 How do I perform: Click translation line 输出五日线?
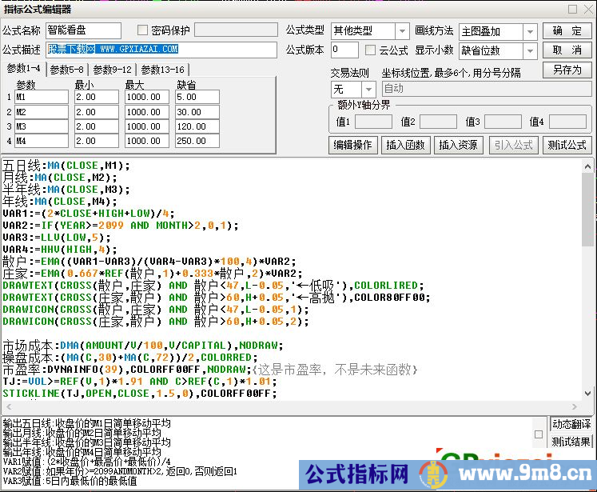click(86, 423)
